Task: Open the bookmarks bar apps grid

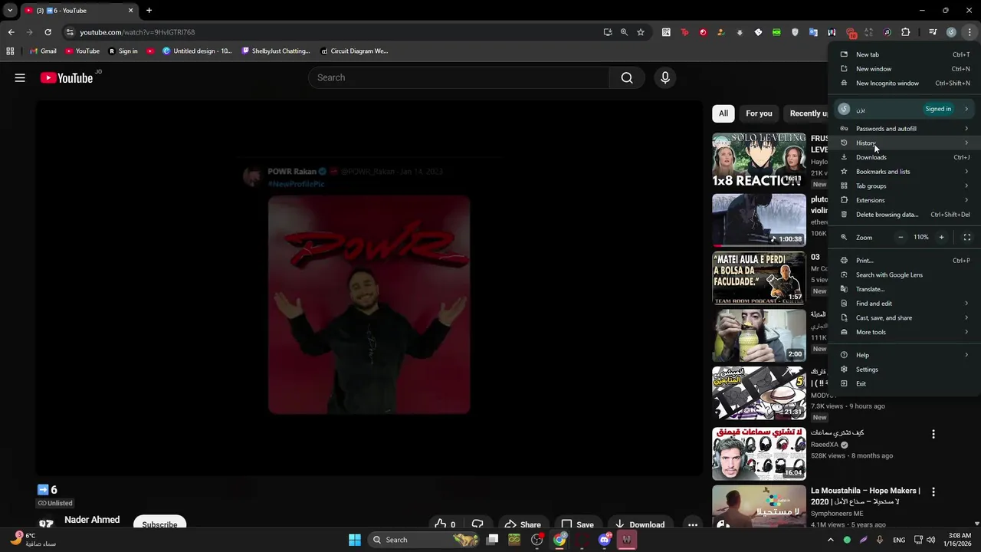Action: pos(10,51)
